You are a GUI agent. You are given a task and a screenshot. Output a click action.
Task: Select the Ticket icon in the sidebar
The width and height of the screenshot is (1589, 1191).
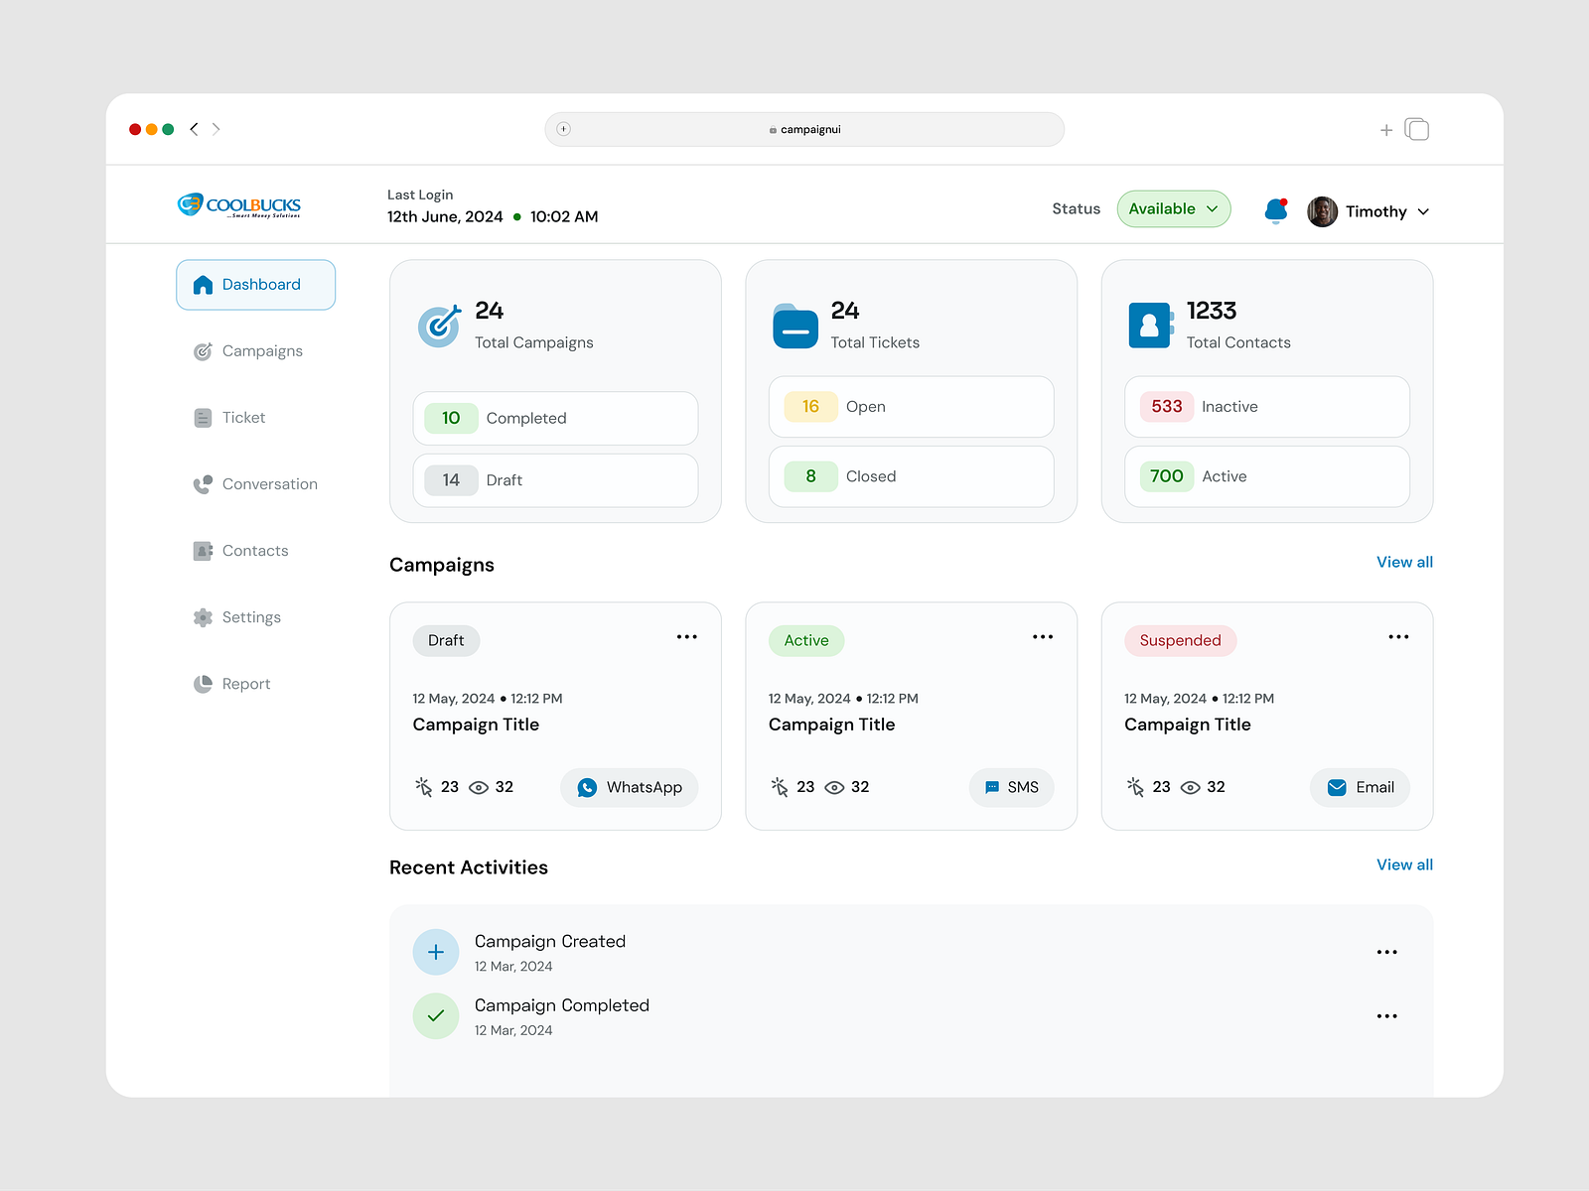pos(202,417)
